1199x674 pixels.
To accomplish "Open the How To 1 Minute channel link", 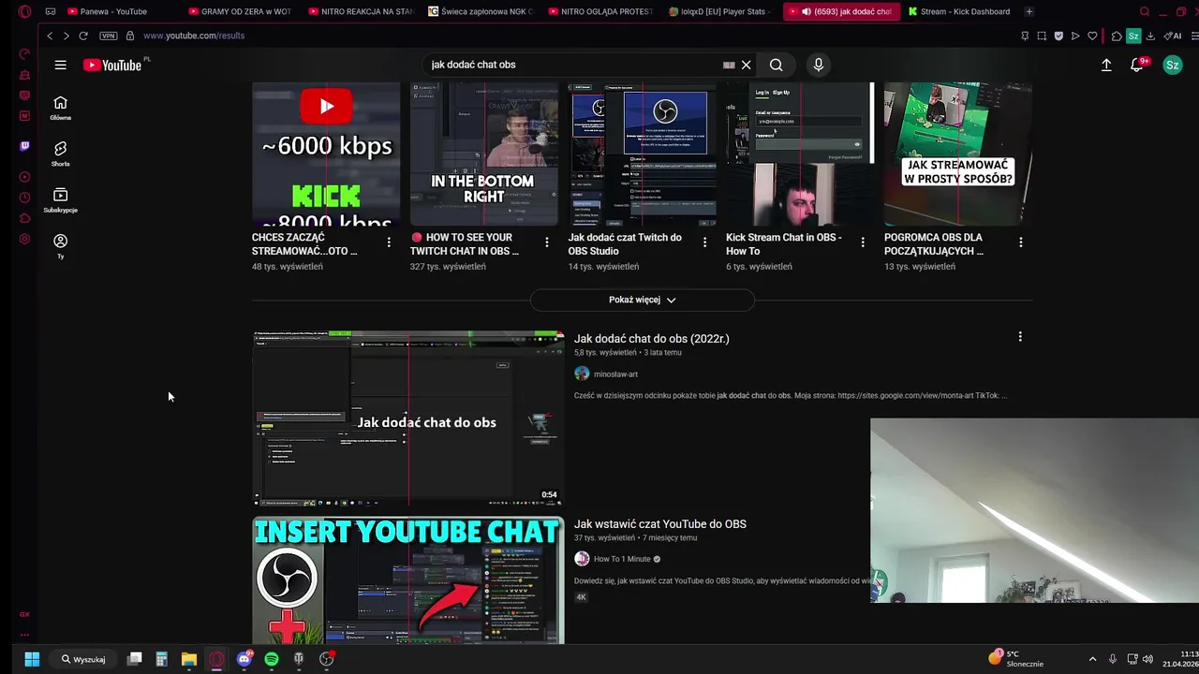I will [622, 559].
